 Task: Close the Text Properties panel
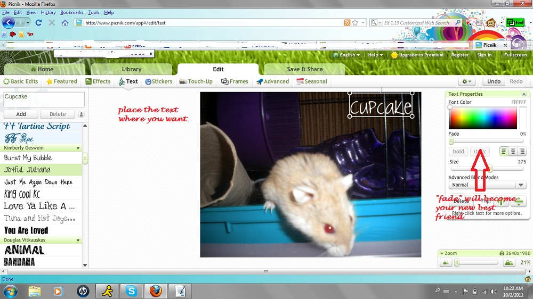click(524, 94)
